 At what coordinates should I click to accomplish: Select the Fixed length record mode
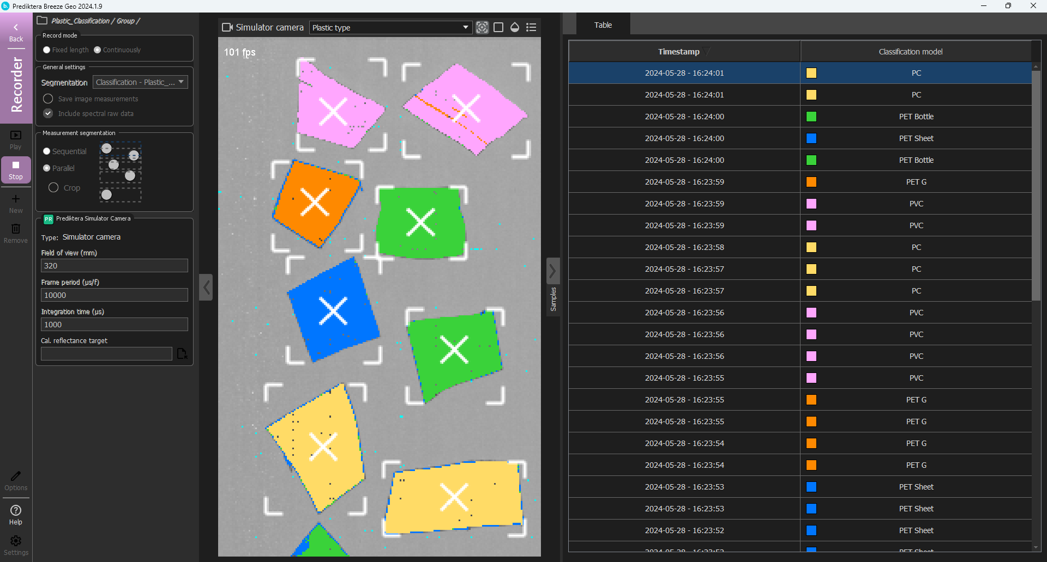pyautogui.click(x=47, y=50)
